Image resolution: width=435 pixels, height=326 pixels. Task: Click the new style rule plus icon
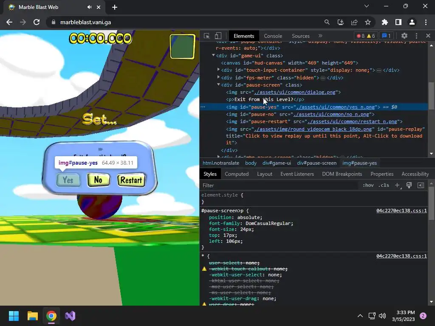click(397, 185)
